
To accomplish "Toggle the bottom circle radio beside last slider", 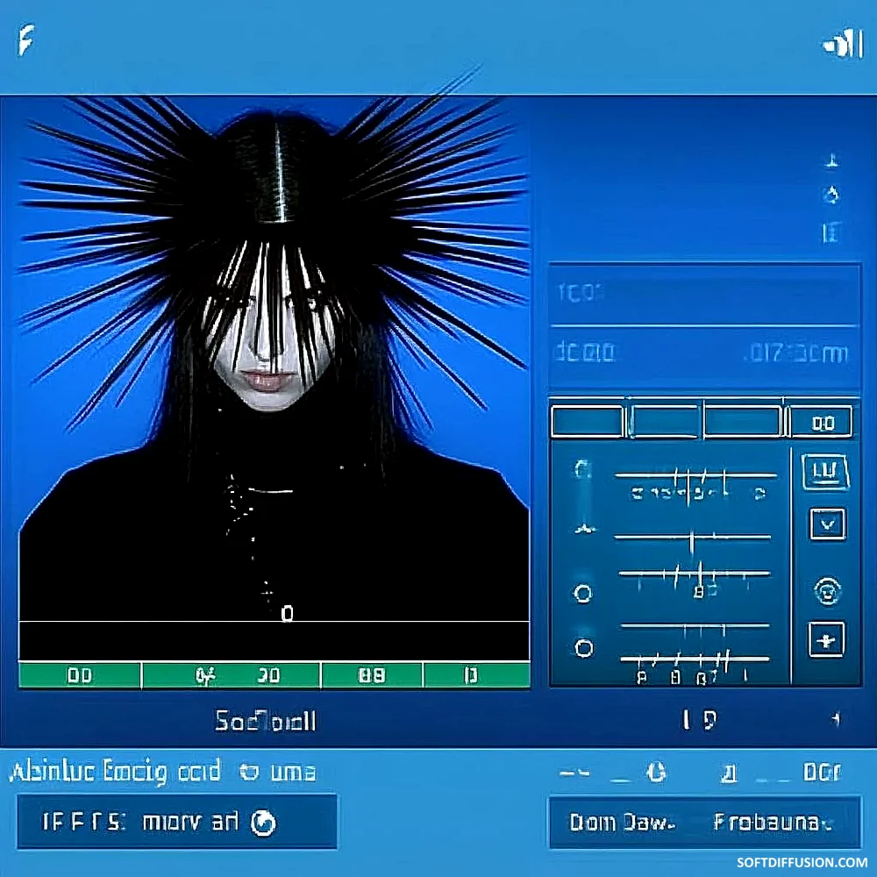I will pyautogui.click(x=583, y=648).
